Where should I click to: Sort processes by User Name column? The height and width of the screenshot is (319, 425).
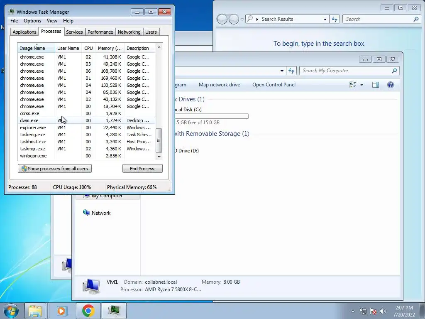68,48
